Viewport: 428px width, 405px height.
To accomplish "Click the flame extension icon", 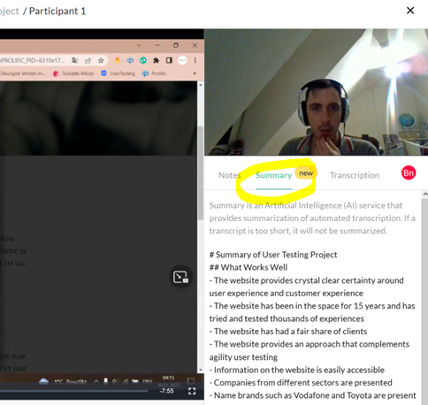I will click(x=118, y=60).
